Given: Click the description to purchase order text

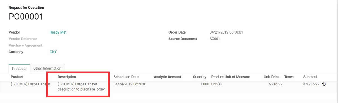Looking at the screenshot, I should pos(81,89).
